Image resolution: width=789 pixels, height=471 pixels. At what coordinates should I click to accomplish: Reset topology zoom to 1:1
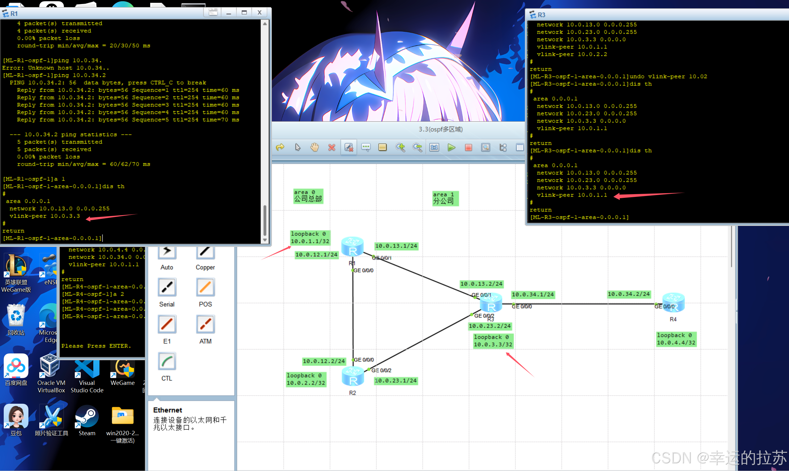click(434, 147)
